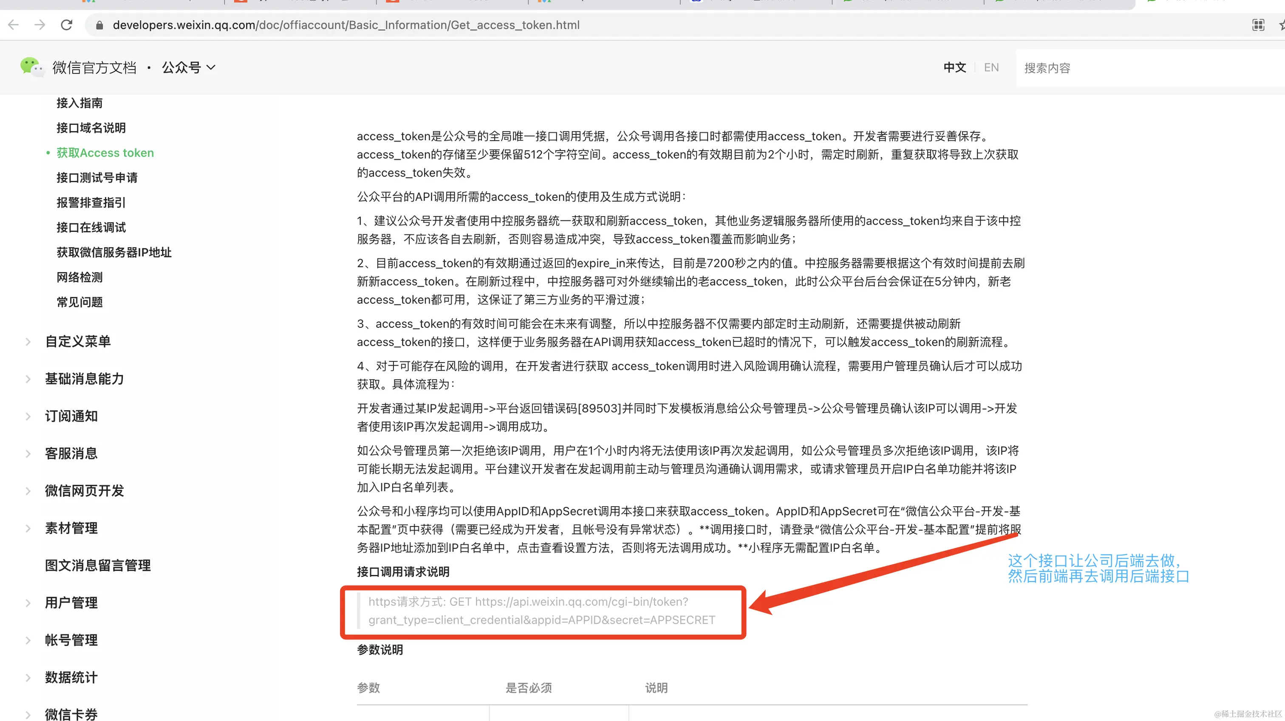Screen dimensions: 1285x721
Task: Expand the 用户管理 section arrow
Action: tap(28, 603)
